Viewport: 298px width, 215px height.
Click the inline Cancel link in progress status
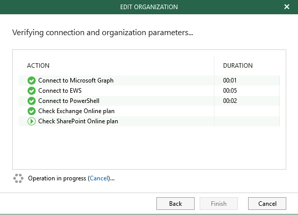pos(99,178)
